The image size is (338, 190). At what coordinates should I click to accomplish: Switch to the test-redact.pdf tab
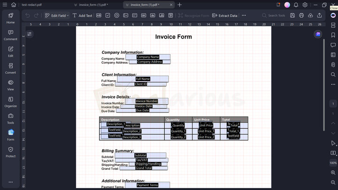tap(32, 5)
